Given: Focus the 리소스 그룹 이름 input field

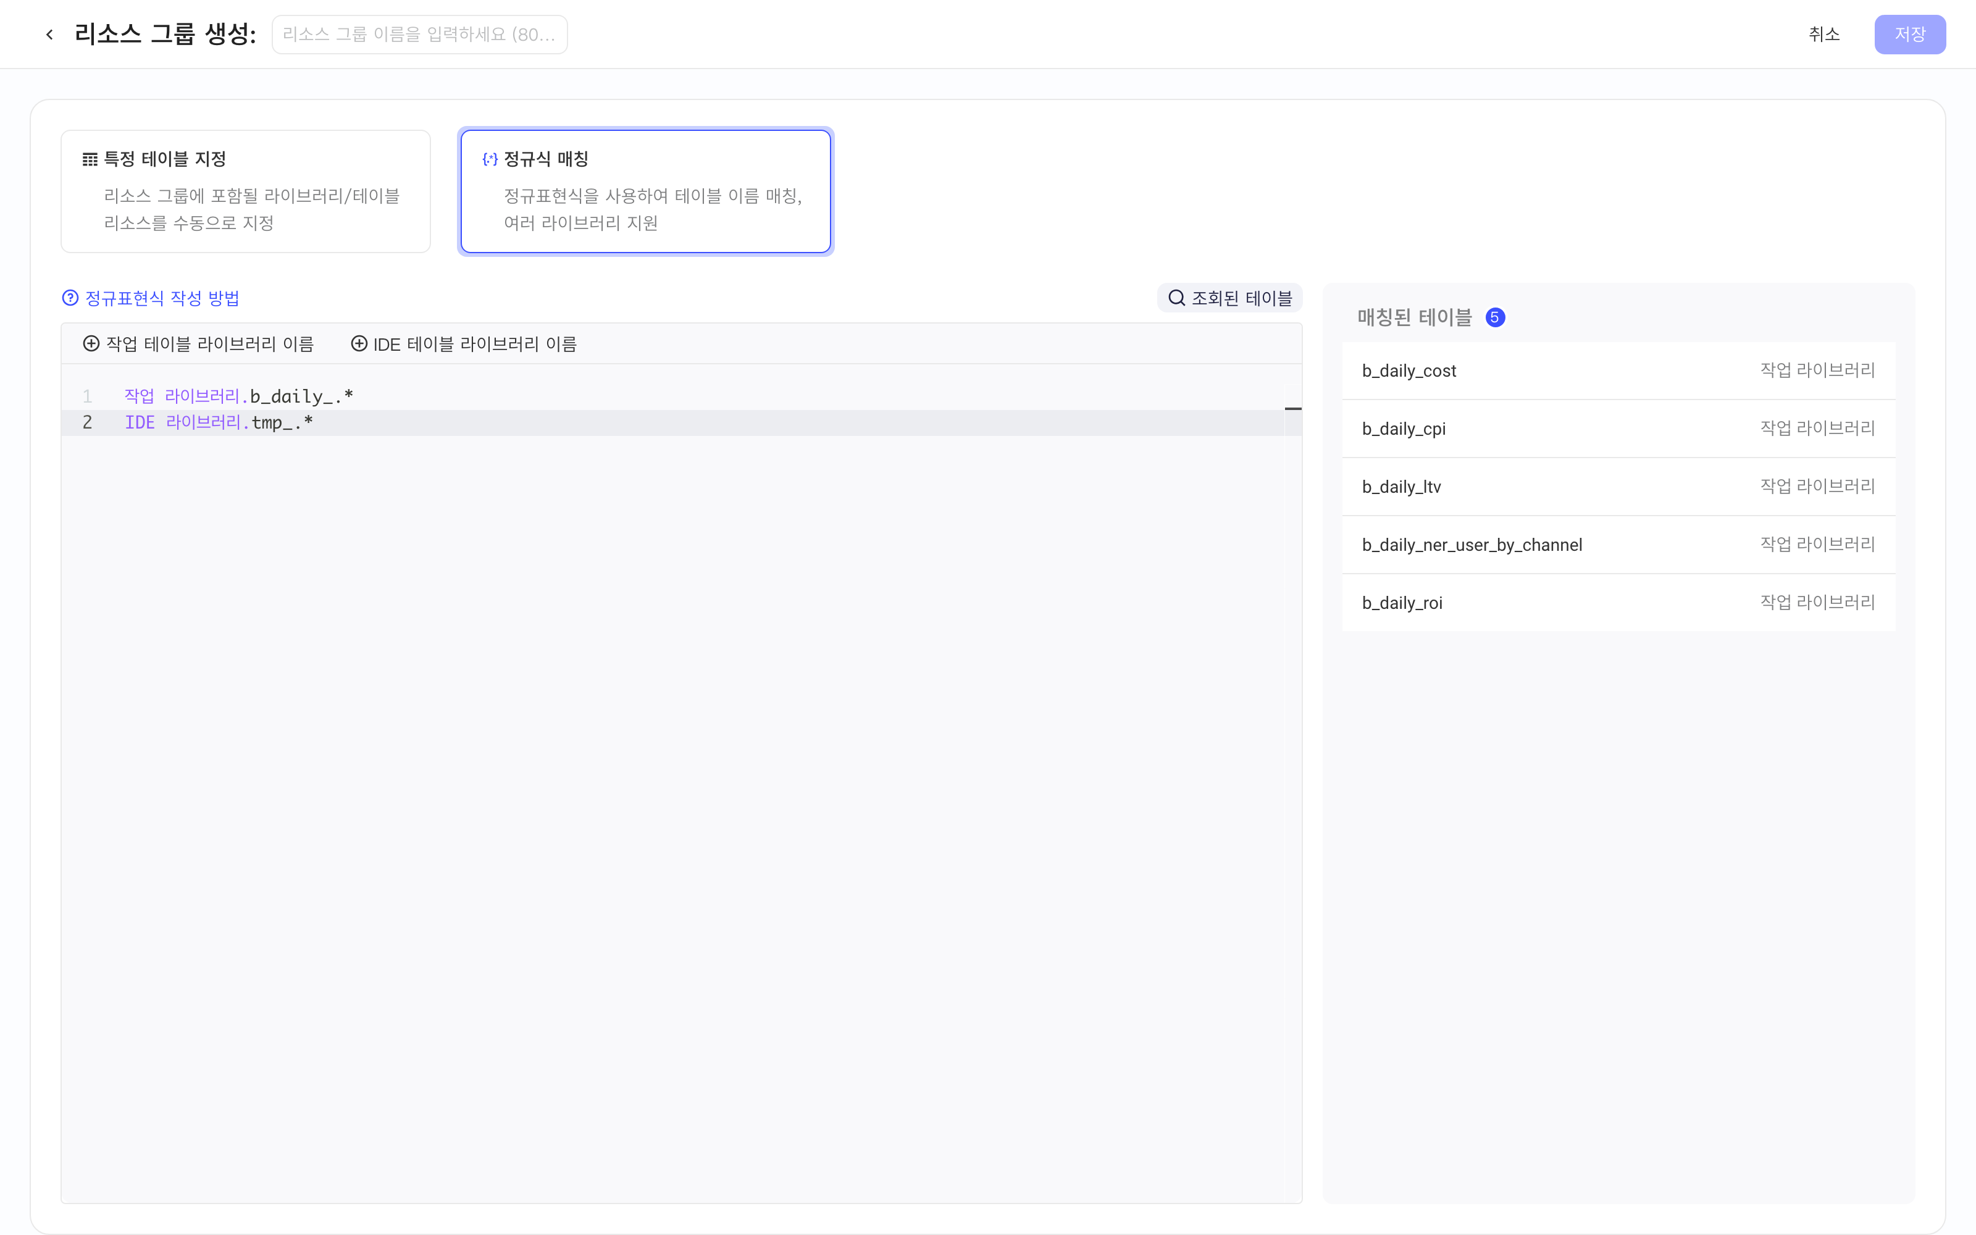Looking at the screenshot, I should click(x=420, y=35).
